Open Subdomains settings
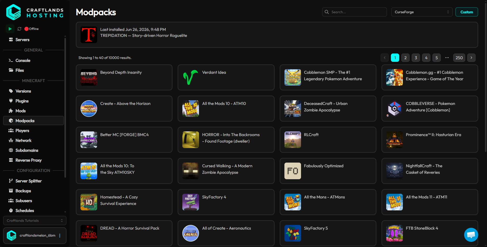The height and width of the screenshot is (247, 487). (x=34, y=150)
